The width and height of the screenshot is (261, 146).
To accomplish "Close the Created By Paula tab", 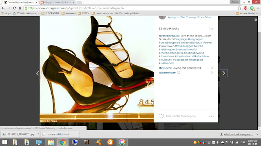I will [36, 2].
